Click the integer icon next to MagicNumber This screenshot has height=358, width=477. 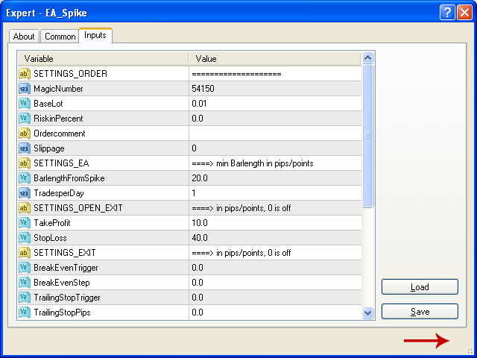point(24,89)
